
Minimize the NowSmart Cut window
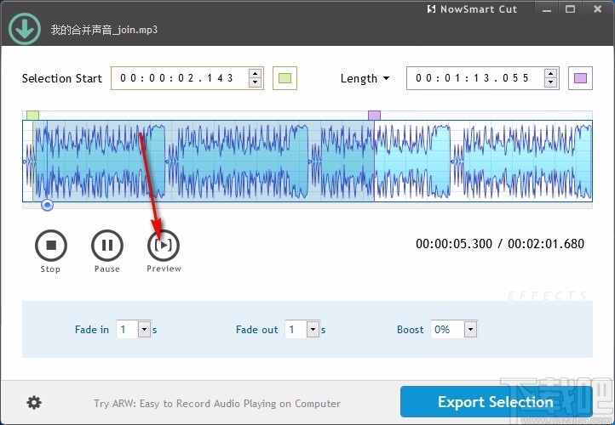click(x=547, y=9)
